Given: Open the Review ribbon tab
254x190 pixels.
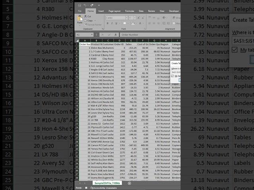Looking at the screenshot, I should pos(152,11).
